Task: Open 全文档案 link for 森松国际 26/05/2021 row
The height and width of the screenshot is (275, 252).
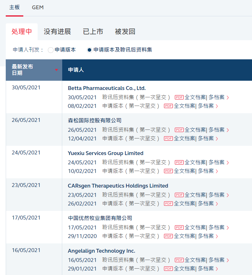Action: 195,130
